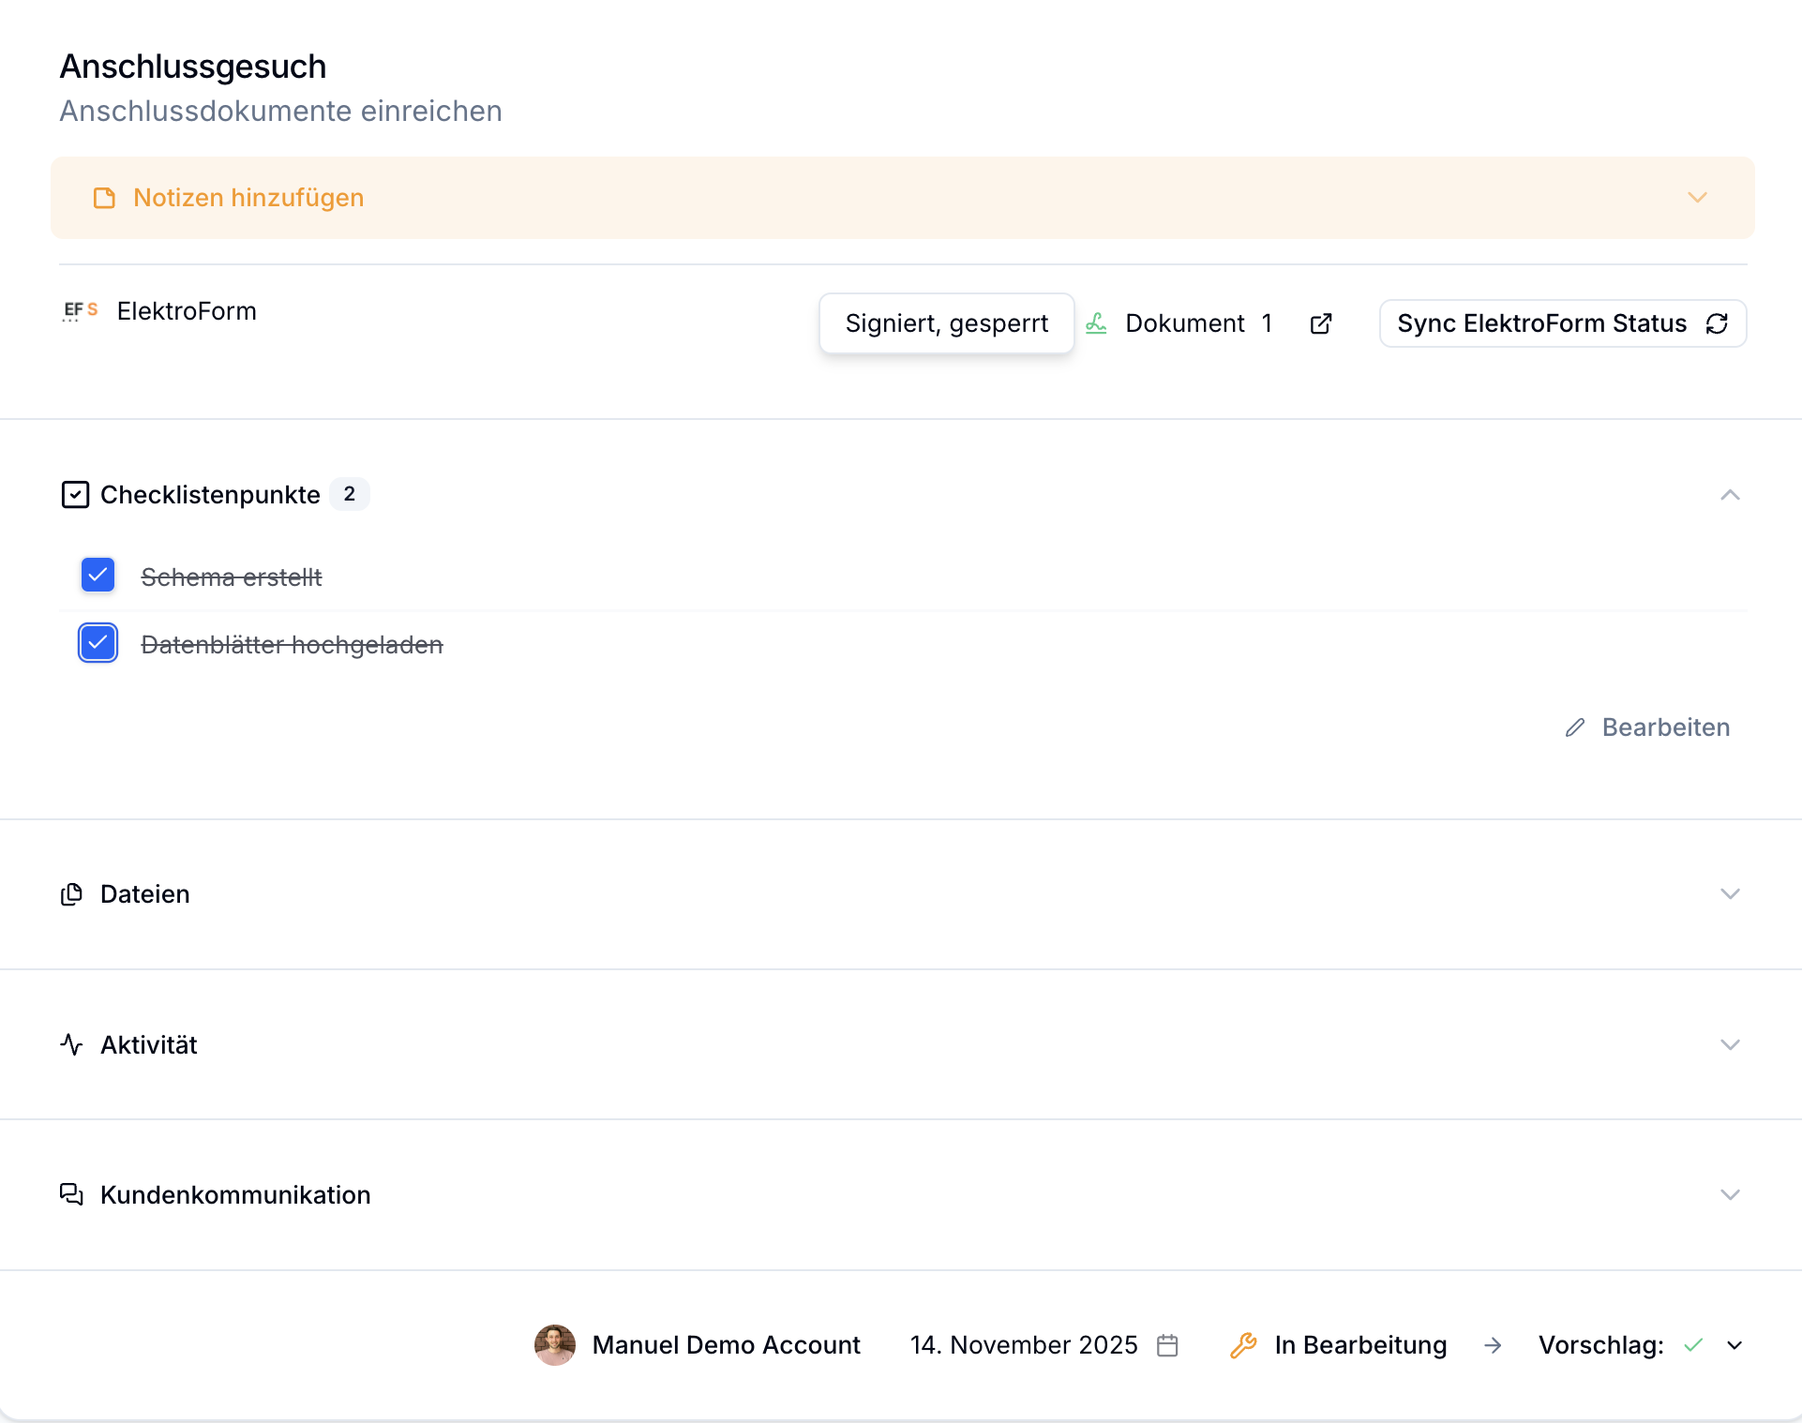The height and width of the screenshot is (1423, 1802).
Task: Click the ElektroForm EFS logo icon
Action: [81, 311]
